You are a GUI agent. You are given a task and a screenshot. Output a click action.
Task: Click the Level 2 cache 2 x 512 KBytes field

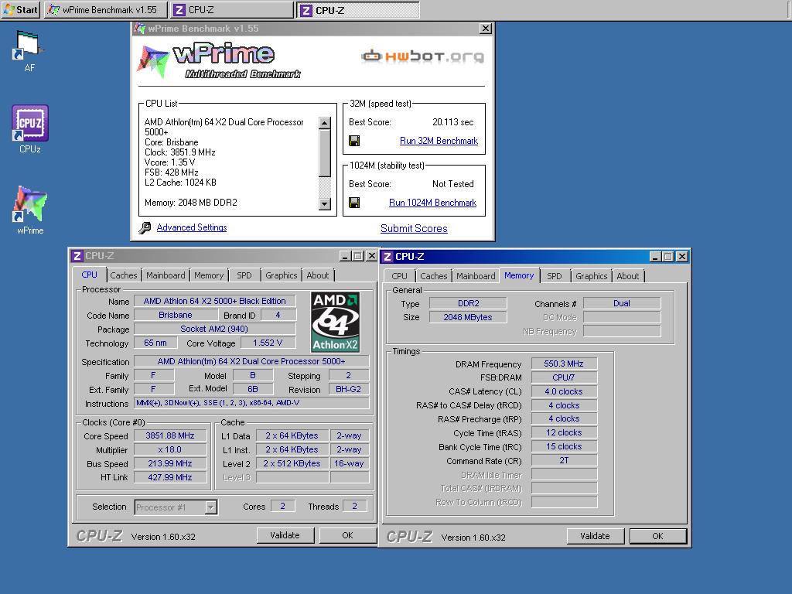tap(292, 464)
